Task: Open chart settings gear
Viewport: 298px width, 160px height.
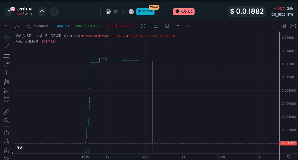Action: [x=284, y=26]
